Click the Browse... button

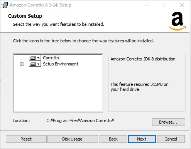(169, 122)
